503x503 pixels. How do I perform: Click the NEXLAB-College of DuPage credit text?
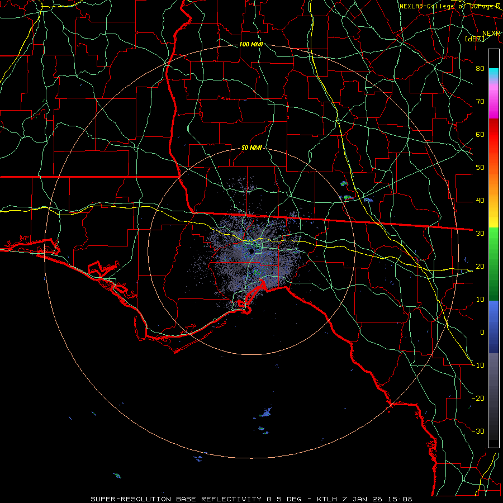tap(450, 6)
